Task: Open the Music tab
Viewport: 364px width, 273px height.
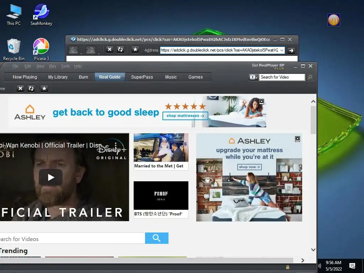Action: pyautogui.click(x=171, y=77)
